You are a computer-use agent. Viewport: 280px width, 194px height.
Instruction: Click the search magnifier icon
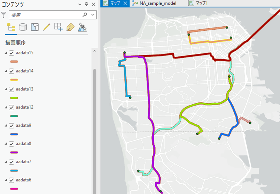[85, 15]
